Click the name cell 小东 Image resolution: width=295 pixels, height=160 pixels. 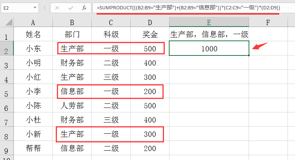(x=33, y=49)
